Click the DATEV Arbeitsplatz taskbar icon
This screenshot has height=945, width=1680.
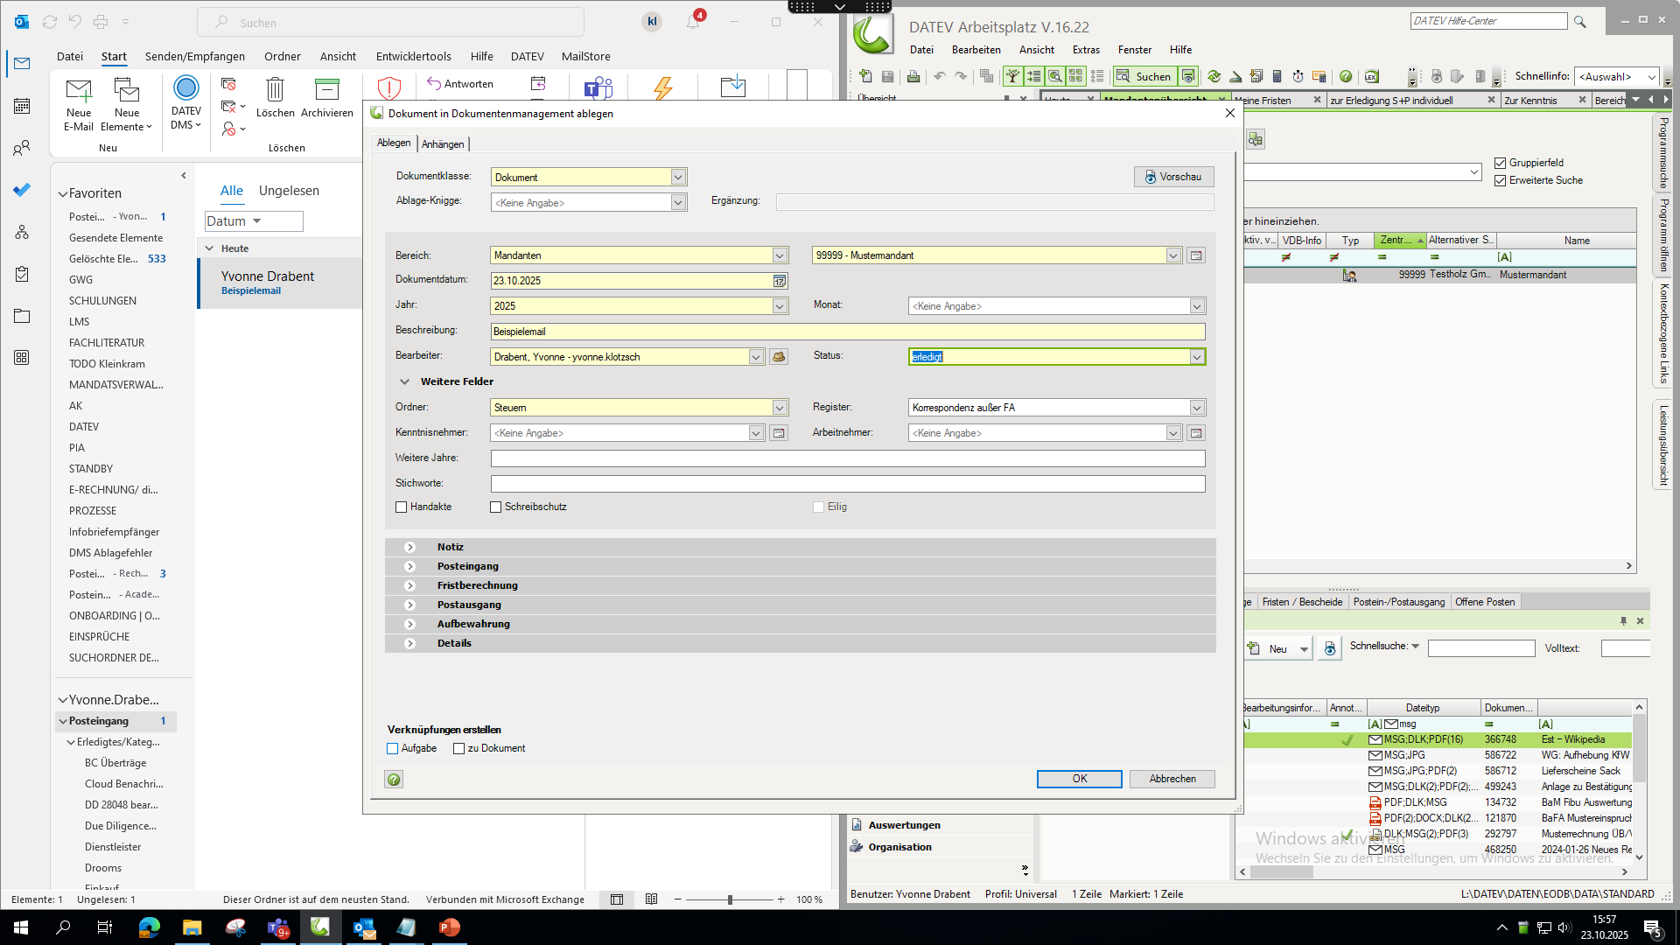click(x=320, y=927)
